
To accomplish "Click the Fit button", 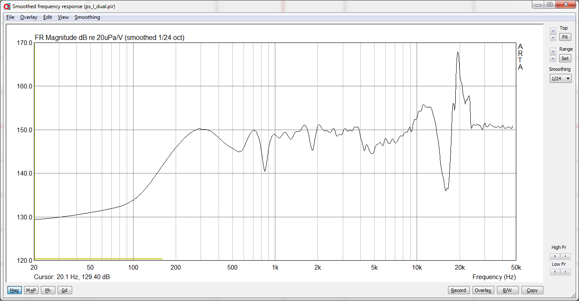I will (x=565, y=37).
